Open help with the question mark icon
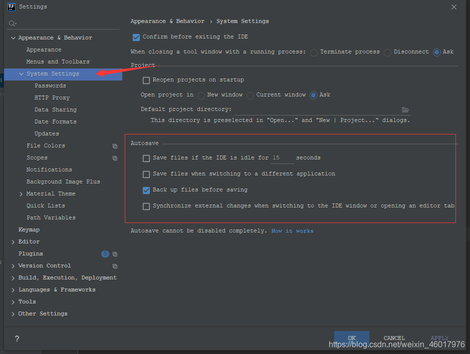The height and width of the screenshot is (354, 470). coord(17,338)
